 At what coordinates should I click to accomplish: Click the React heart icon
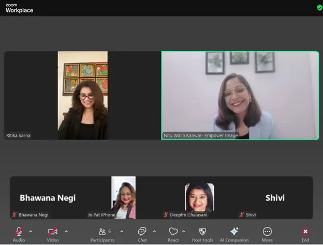(x=173, y=232)
